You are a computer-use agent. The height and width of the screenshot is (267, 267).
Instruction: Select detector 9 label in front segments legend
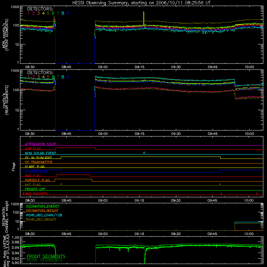click(68, 13)
